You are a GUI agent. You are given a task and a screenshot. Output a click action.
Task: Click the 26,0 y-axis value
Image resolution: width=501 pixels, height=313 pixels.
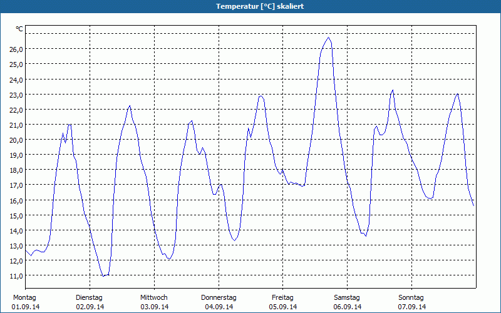16,49
